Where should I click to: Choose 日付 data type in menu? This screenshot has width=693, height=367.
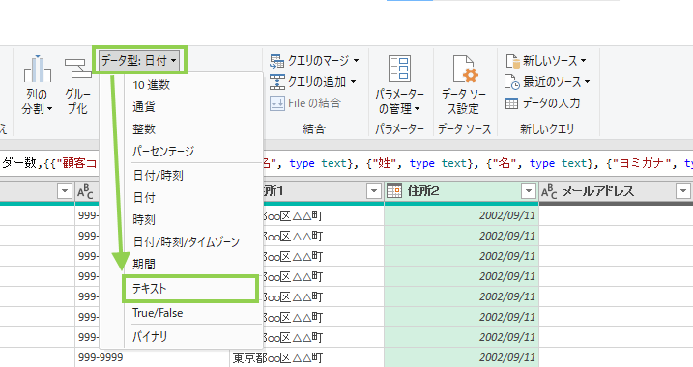144,197
